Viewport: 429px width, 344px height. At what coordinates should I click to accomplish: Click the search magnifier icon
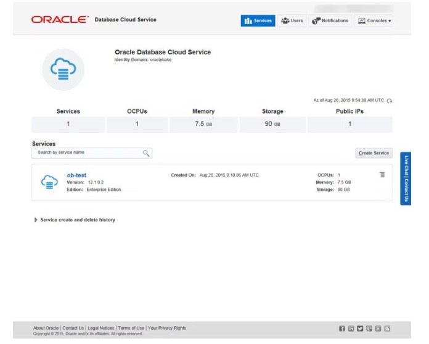point(146,153)
